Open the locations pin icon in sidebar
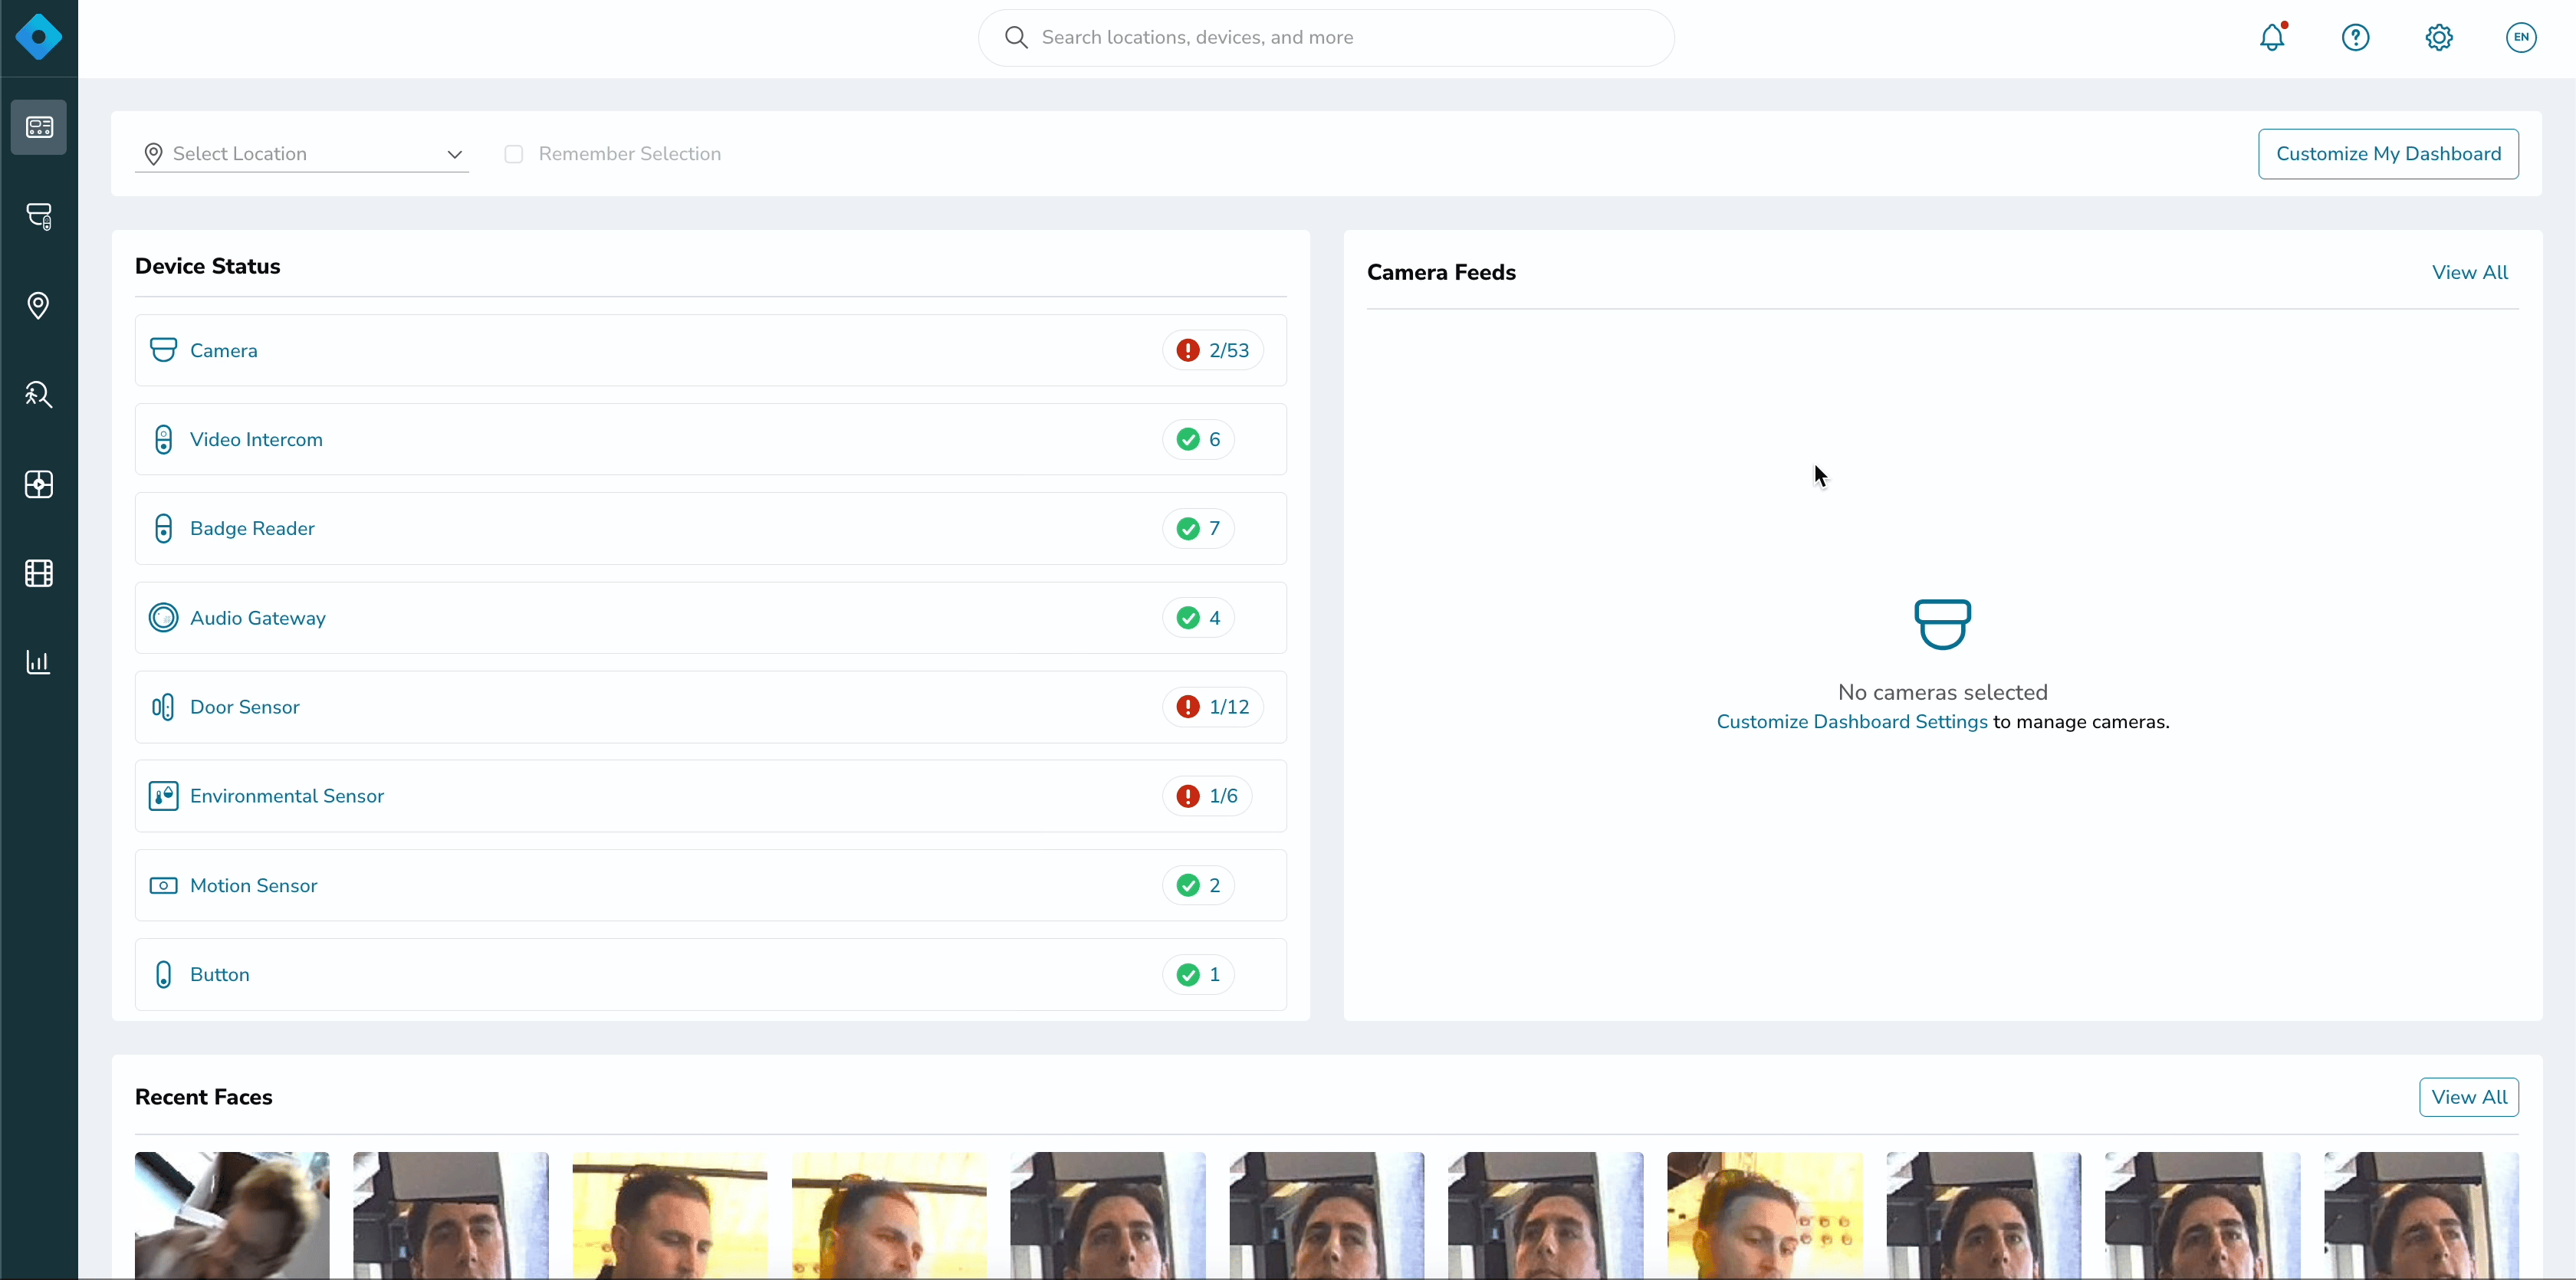The height and width of the screenshot is (1280, 2576). coord(39,305)
